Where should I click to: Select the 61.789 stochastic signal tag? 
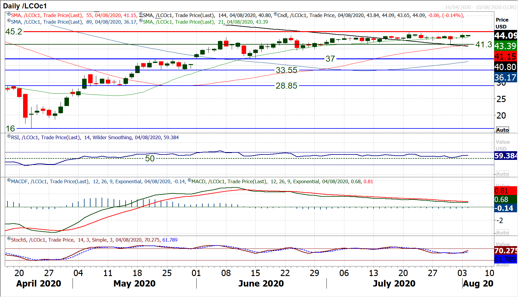[506, 259]
